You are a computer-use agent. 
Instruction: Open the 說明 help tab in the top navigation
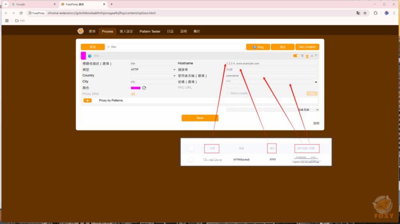coord(184,31)
